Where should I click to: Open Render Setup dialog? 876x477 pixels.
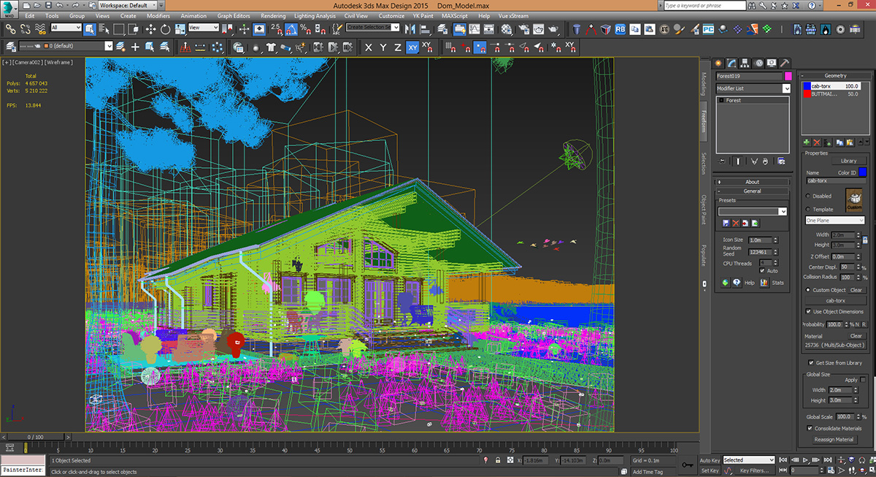[x=524, y=29]
